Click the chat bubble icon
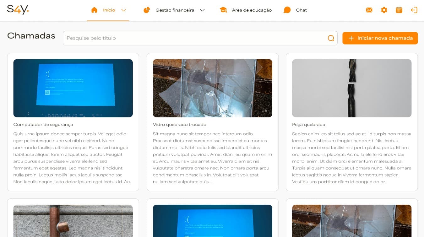This screenshot has width=424, height=237. coord(287,10)
